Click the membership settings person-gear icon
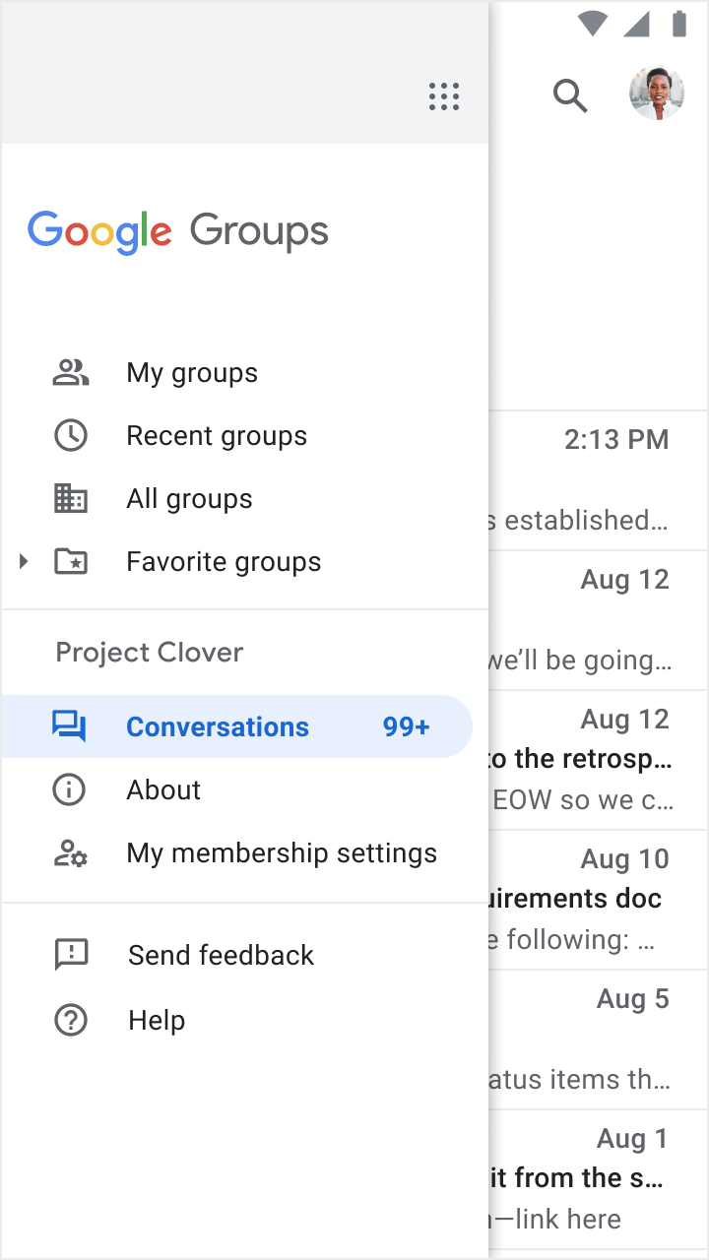This screenshot has width=709, height=1260. pyautogui.click(x=71, y=852)
